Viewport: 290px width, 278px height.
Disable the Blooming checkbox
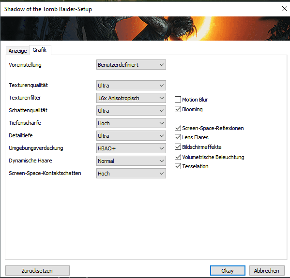point(178,109)
